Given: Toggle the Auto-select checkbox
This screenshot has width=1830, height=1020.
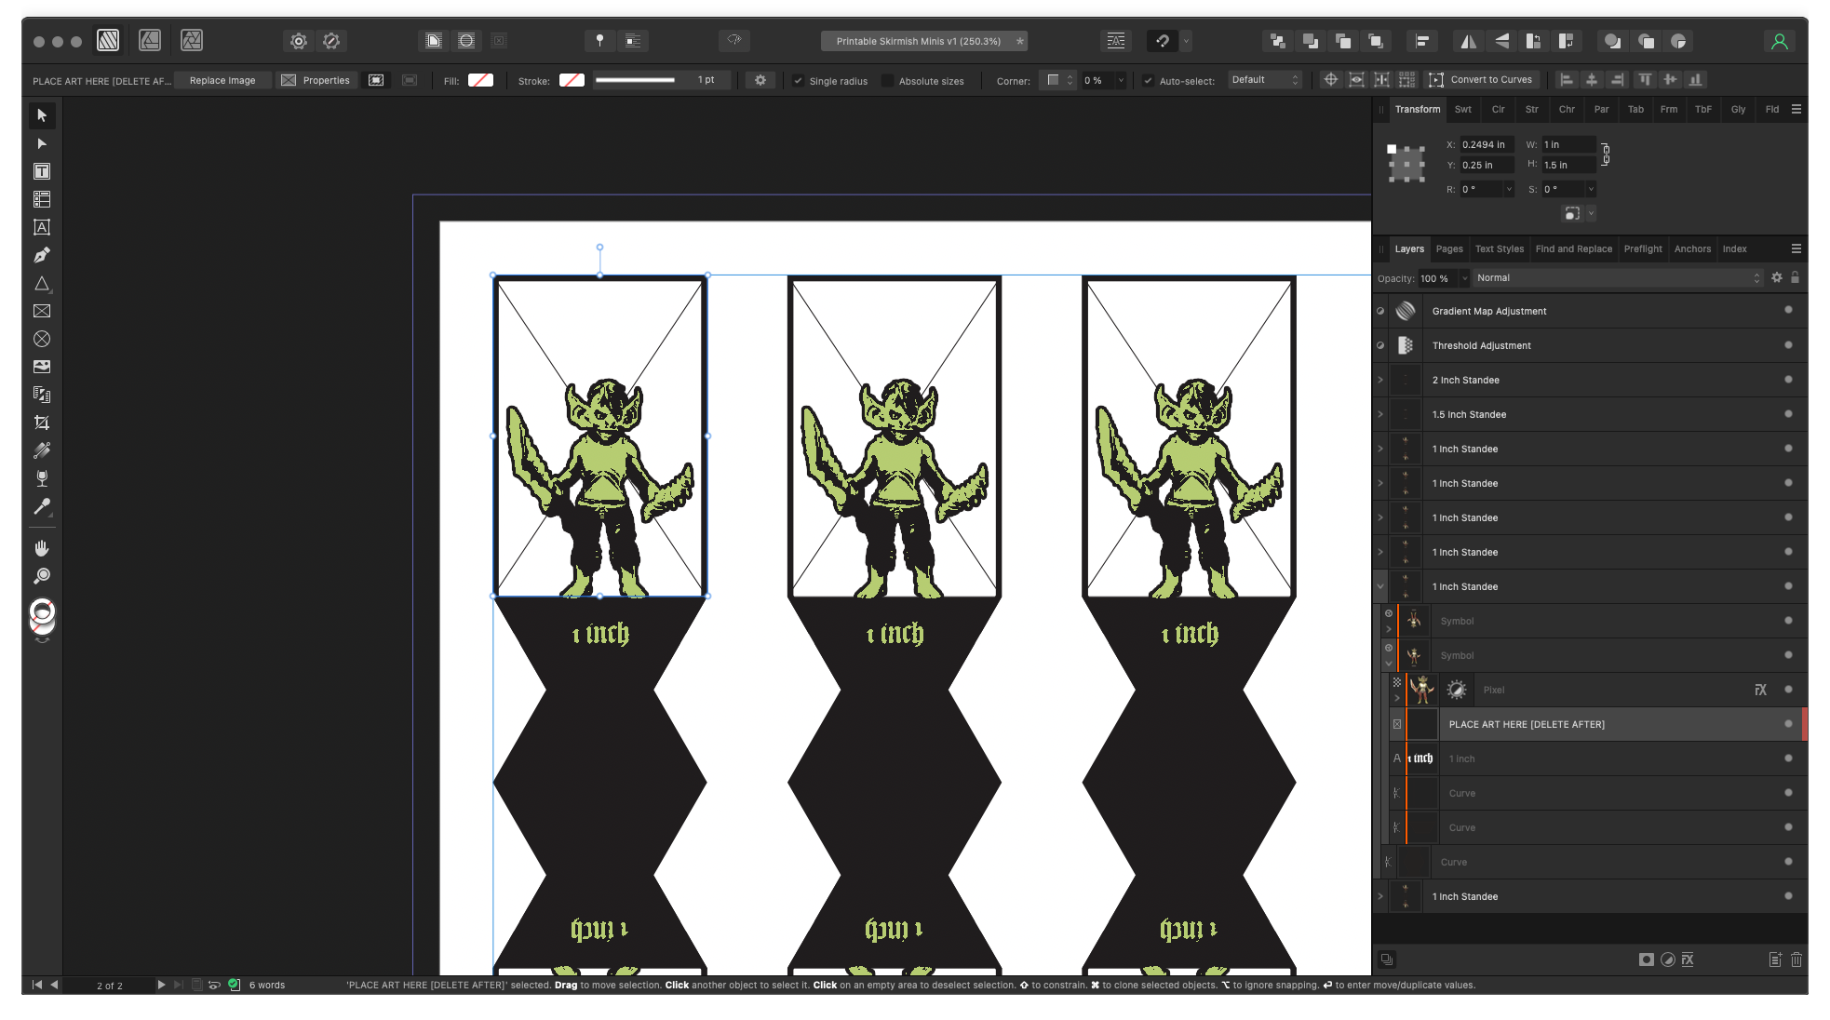Looking at the screenshot, I should tap(1148, 81).
